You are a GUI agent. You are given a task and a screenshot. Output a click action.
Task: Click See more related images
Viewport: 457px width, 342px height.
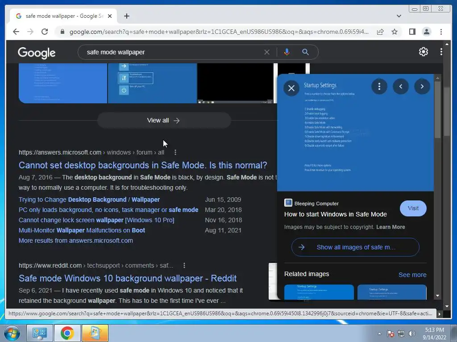point(412,275)
